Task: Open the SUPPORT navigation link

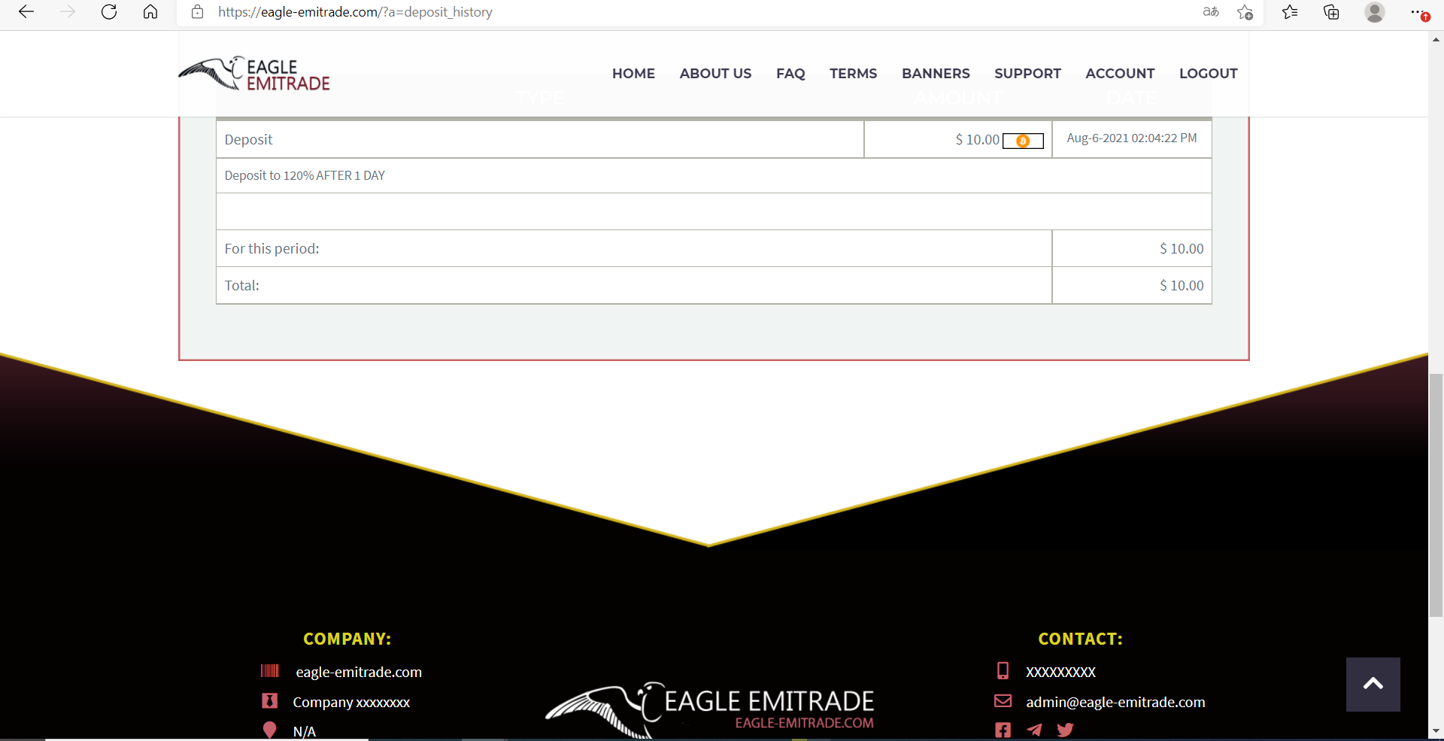Action: (1027, 74)
